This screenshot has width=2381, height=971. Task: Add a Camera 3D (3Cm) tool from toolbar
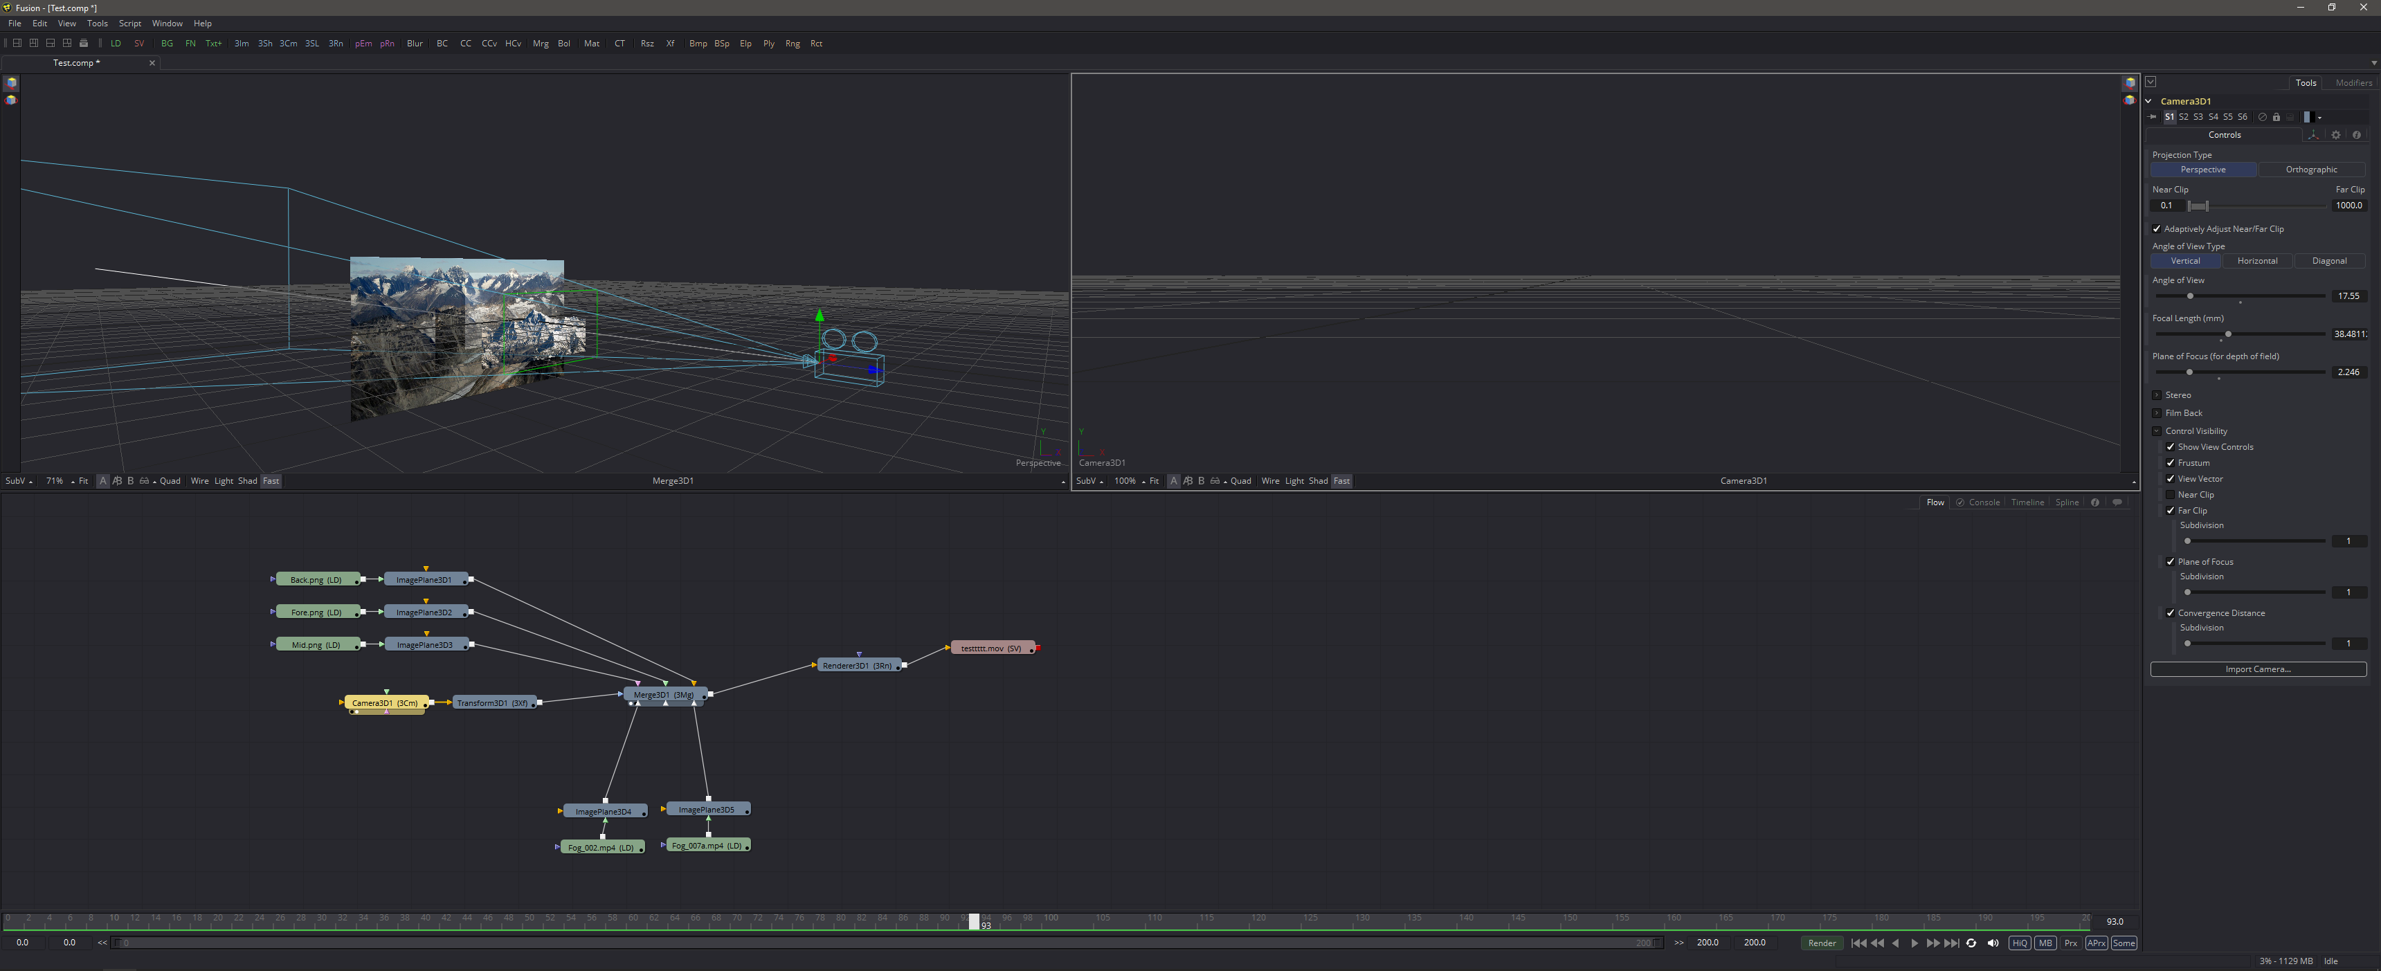(289, 44)
